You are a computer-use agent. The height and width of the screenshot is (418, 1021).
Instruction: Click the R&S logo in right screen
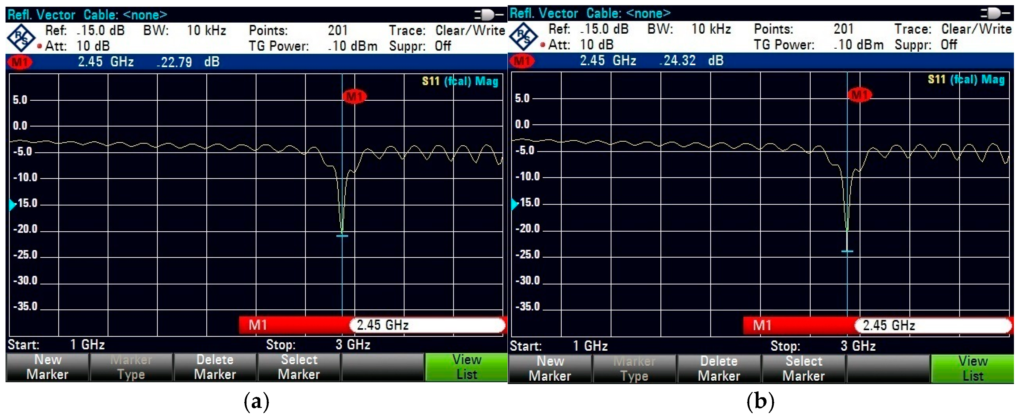[523, 36]
